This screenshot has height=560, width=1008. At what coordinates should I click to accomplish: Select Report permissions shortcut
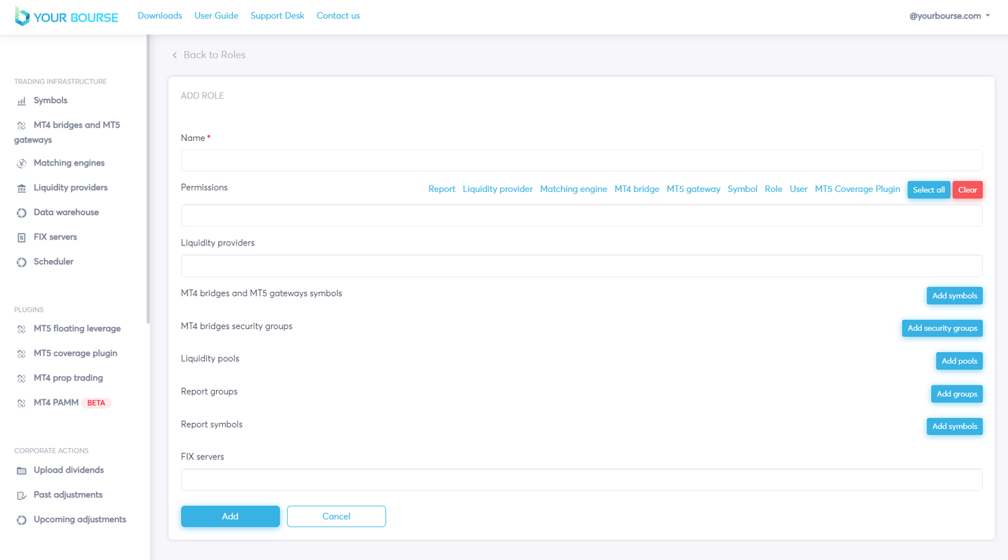coord(441,189)
